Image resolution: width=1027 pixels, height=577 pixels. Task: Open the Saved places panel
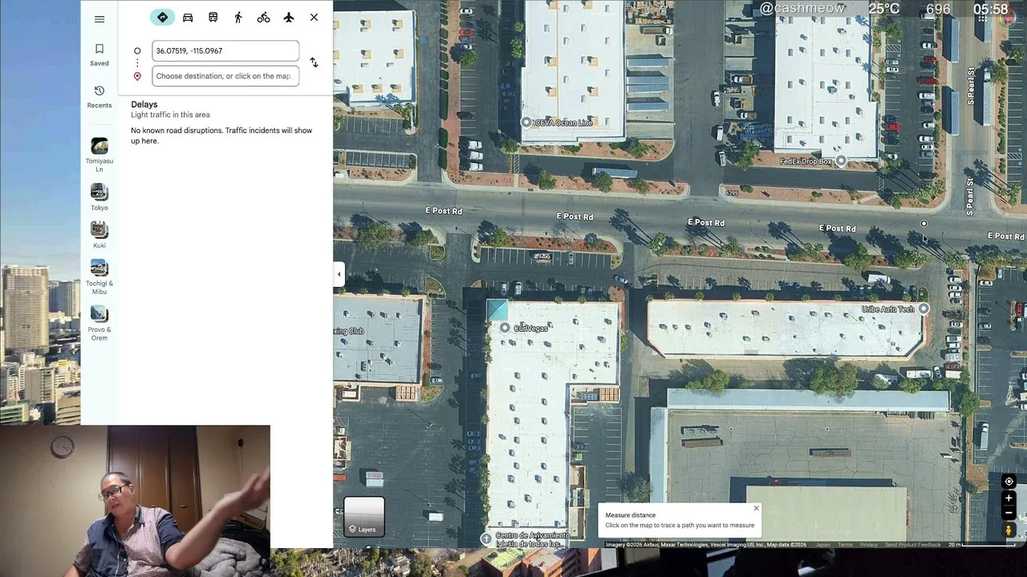pyautogui.click(x=99, y=54)
